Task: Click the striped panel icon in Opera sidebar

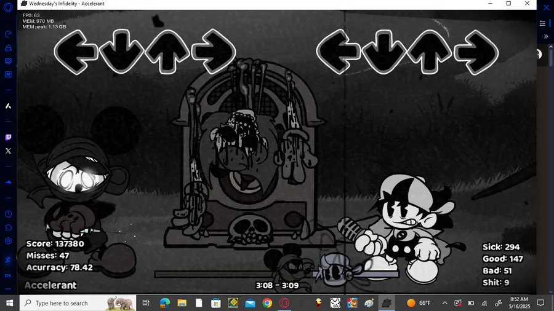Action: (8, 61)
